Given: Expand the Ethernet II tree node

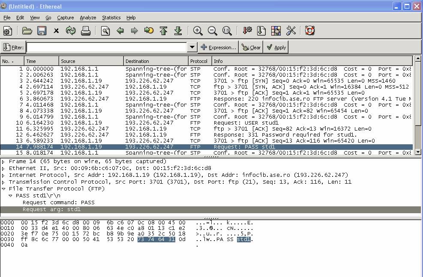Looking at the screenshot, I should pos(4,169).
